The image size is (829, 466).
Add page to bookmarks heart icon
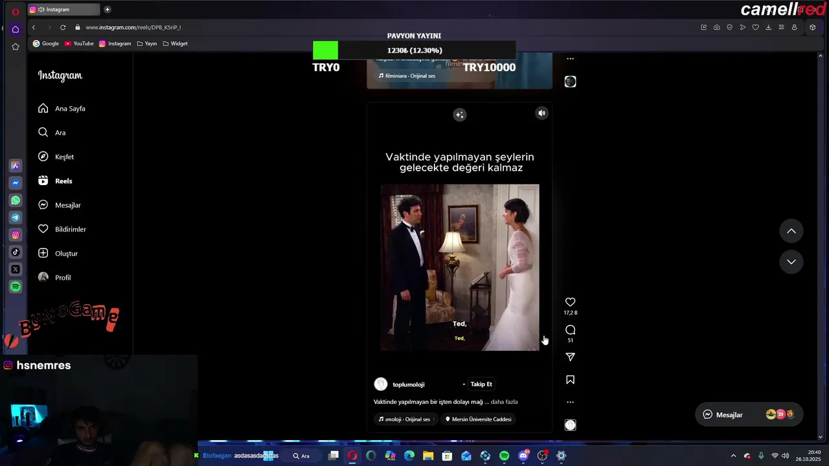(755, 27)
